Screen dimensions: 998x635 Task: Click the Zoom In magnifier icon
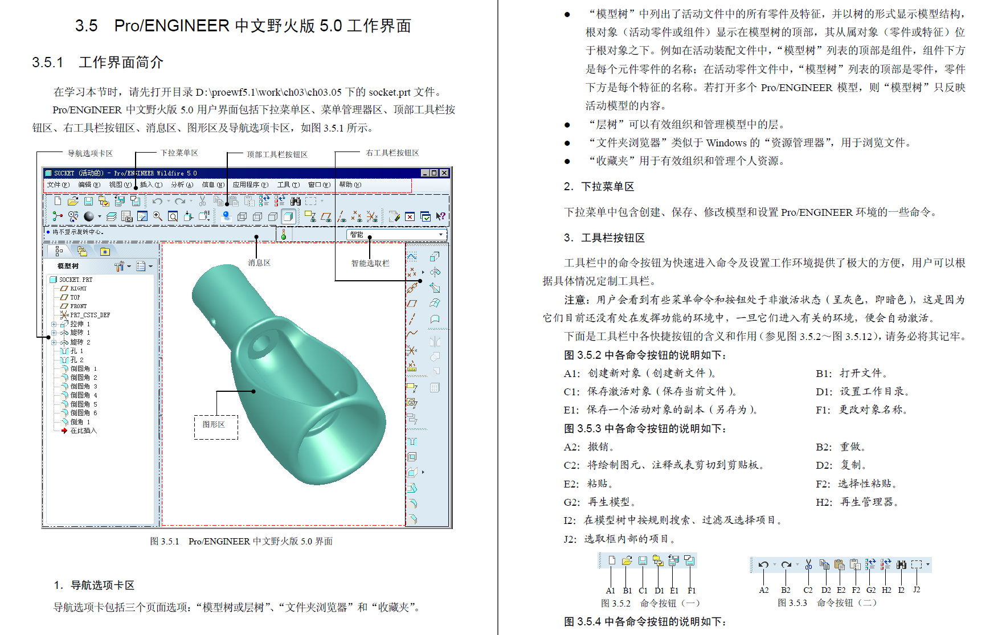158,216
